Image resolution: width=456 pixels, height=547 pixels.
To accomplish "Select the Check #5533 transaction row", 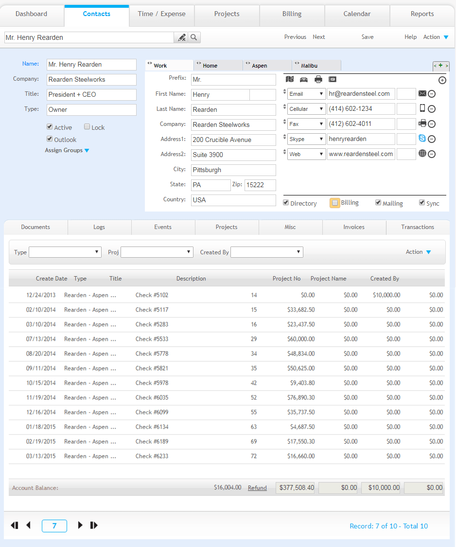I will pyautogui.click(x=227, y=339).
